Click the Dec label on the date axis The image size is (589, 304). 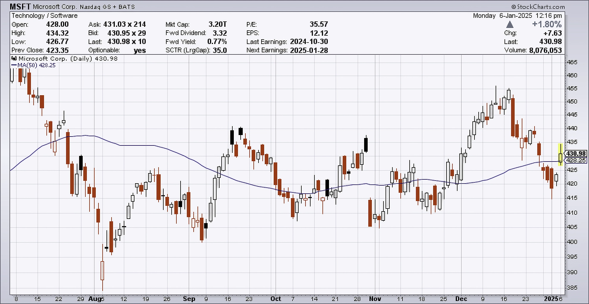click(x=461, y=299)
